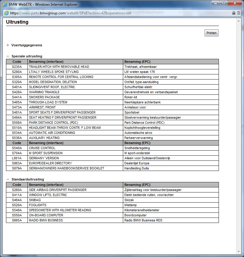Select code L801A cell
Viewport: 244px width, 257px height.
pyautogui.click(x=17, y=158)
